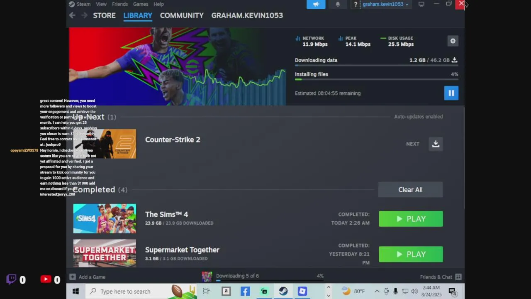This screenshot has width=531, height=299.
Task: Click The Sims 4 thumbnail
Action: (105, 218)
